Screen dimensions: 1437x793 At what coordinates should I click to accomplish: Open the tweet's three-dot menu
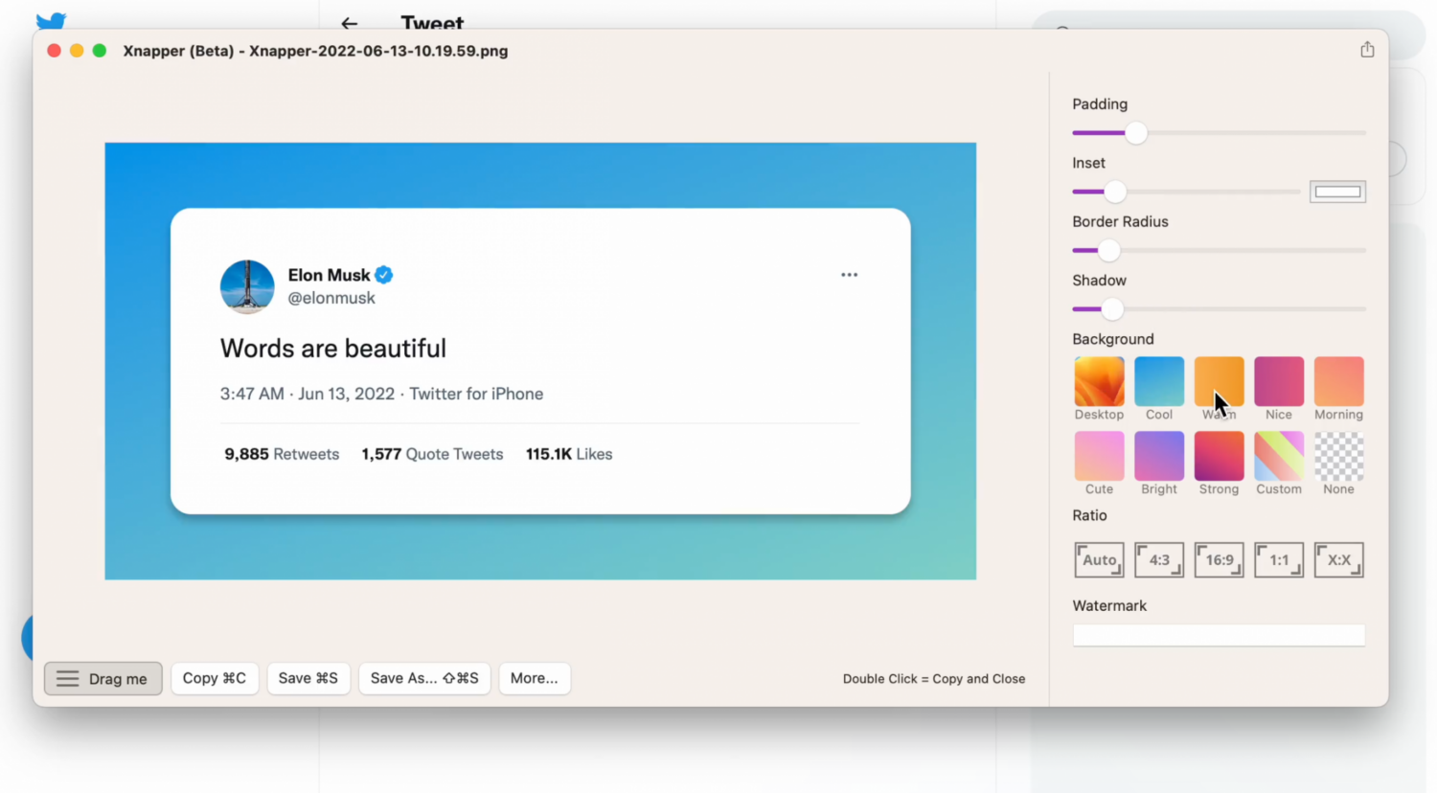[850, 275]
